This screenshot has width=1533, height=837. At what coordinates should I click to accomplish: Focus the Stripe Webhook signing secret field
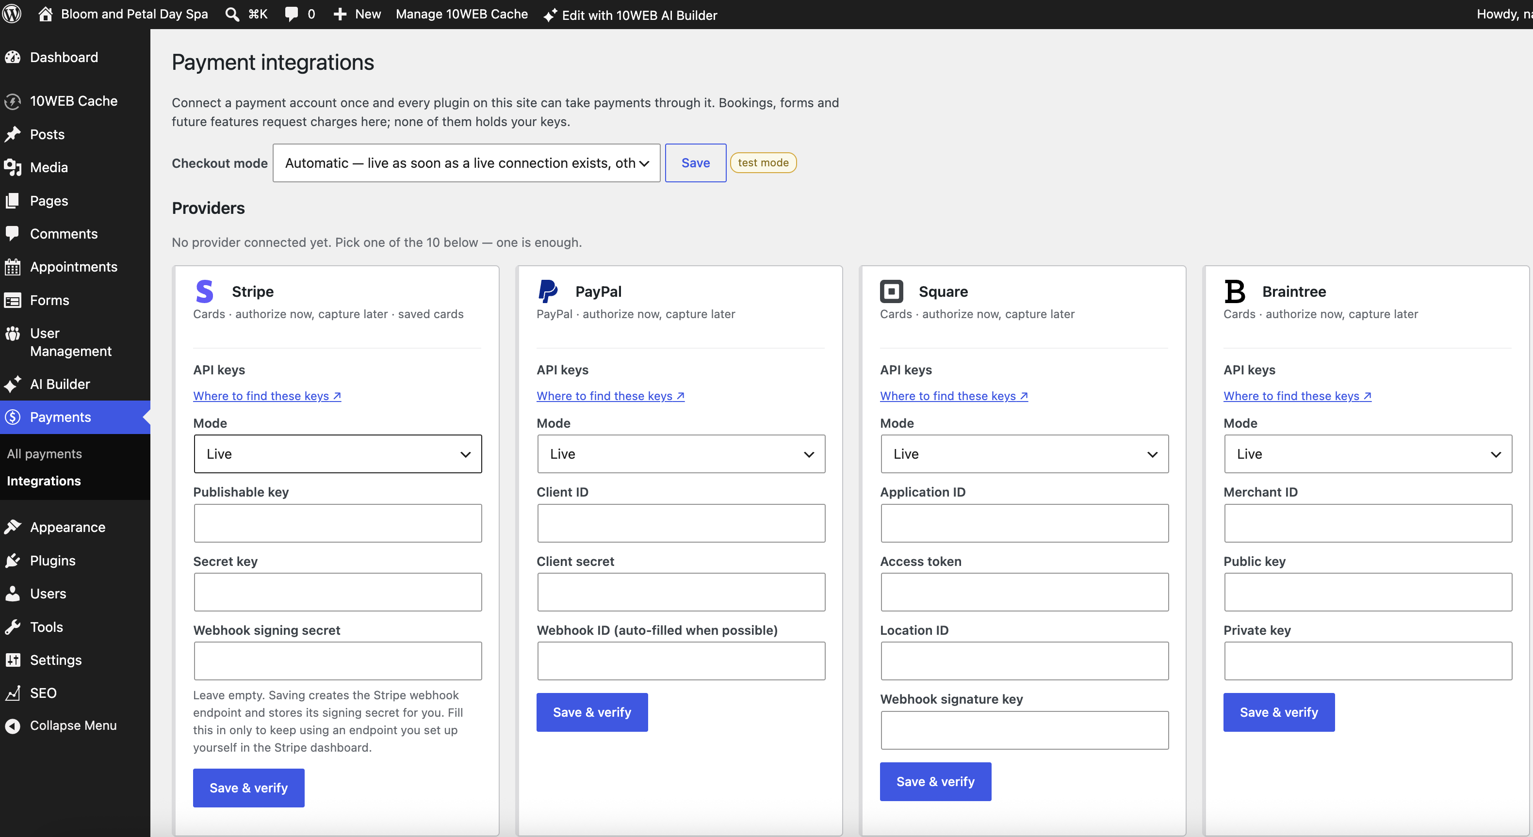pyautogui.click(x=338, y=661)
